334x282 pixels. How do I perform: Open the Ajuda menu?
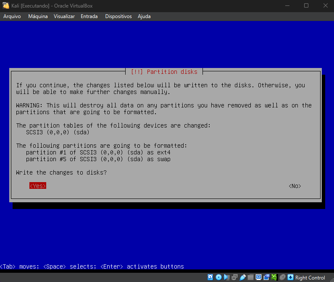click(144, 16)
